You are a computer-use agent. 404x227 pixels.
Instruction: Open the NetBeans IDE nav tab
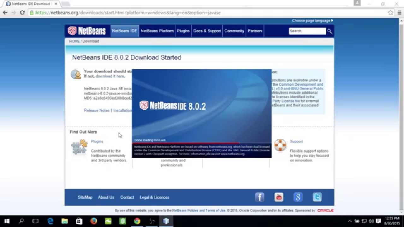point(124,31)
